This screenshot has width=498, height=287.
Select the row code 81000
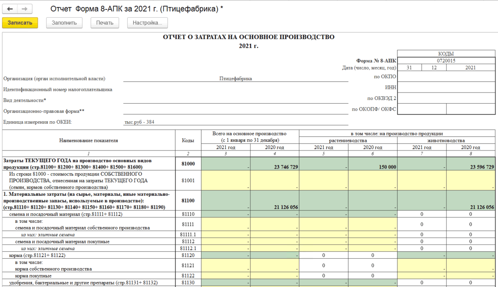pyautogui.click(x=188, y=164)
